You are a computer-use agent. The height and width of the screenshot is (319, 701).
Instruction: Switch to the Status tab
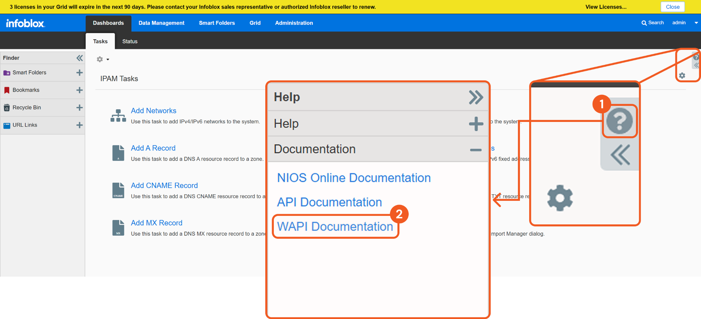point(130,41)
